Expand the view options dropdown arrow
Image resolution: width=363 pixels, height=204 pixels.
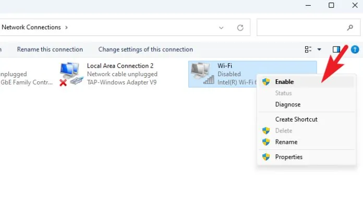click(319, 50)
